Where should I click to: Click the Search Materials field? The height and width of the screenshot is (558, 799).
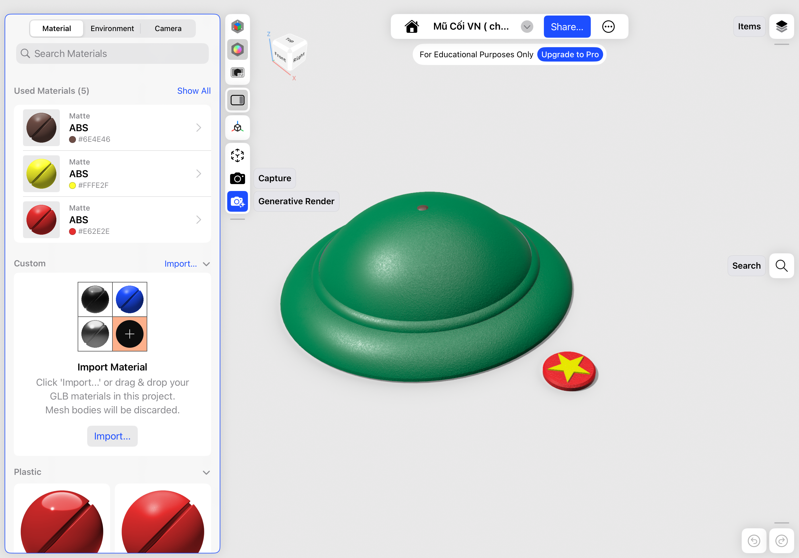tap(112, 53)
